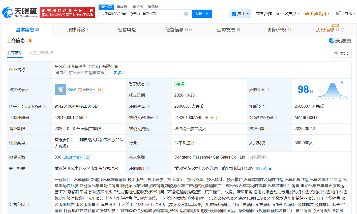Image resolution: width=357 pixels, height=214 pixels.
Task: Click the crown icon on 开通会员
Action: tap(307, 13)
